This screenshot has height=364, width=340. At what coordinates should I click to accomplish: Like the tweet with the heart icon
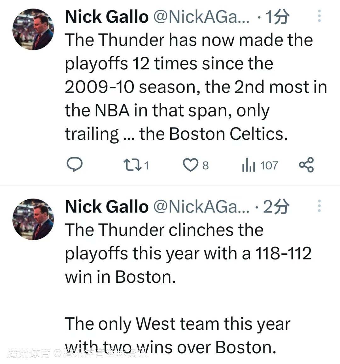click(190, 165)
